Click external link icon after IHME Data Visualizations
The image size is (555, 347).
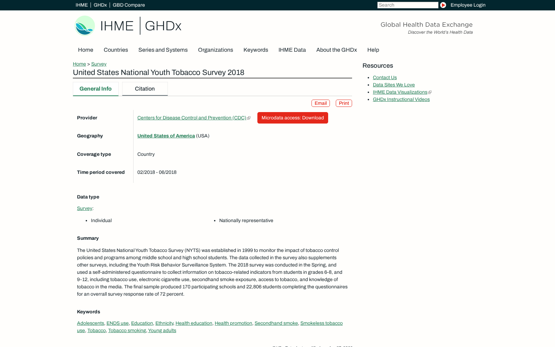[430, 92]
